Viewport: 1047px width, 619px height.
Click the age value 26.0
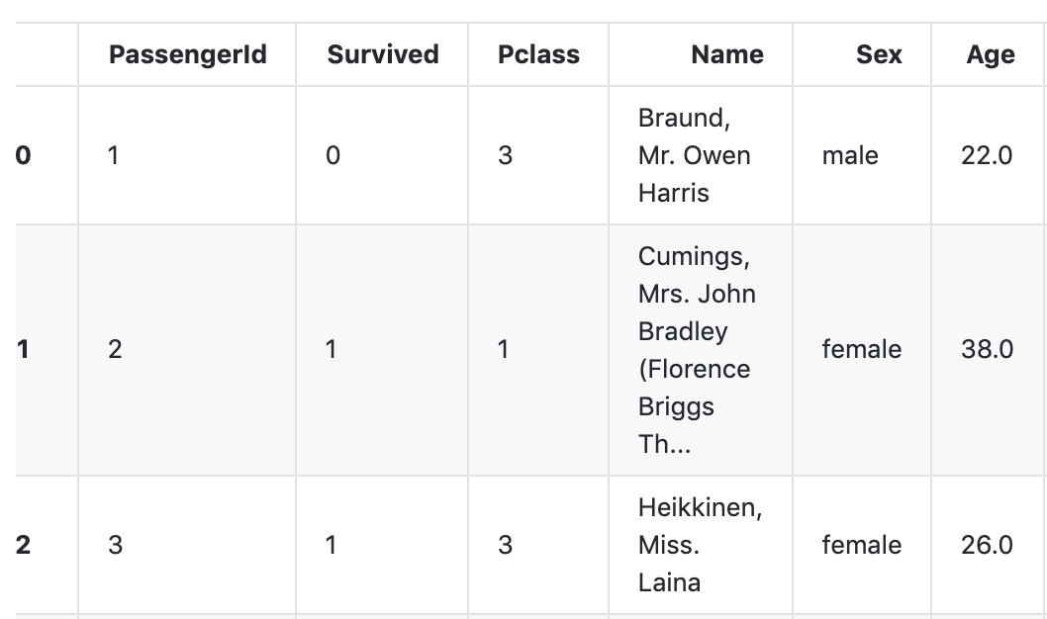coord(987,545)
